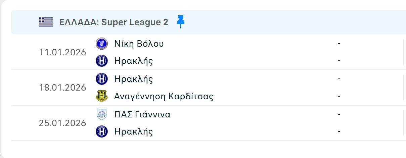This screenshot has height=158, width=406.
Task: Click Ηρακλής logo in the 18.01.2026 match
Action: pos(101,79)
